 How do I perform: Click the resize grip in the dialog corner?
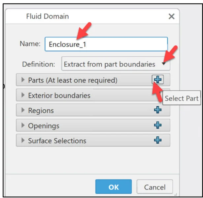click(176, 194)
